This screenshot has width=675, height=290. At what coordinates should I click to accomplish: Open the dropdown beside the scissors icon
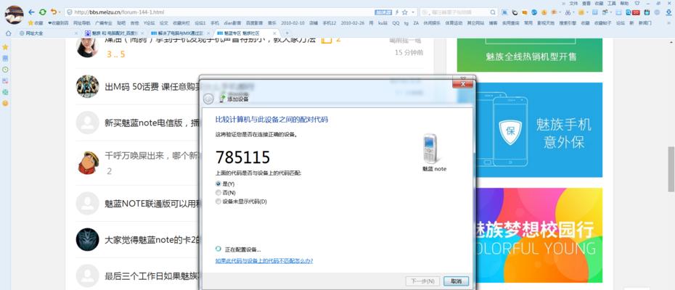tap(574, 12)
